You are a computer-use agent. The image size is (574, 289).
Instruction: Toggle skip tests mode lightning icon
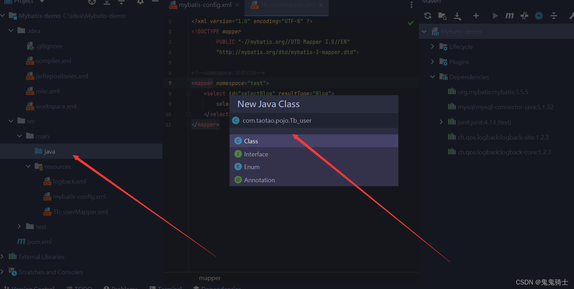click(x=539, y=16)
